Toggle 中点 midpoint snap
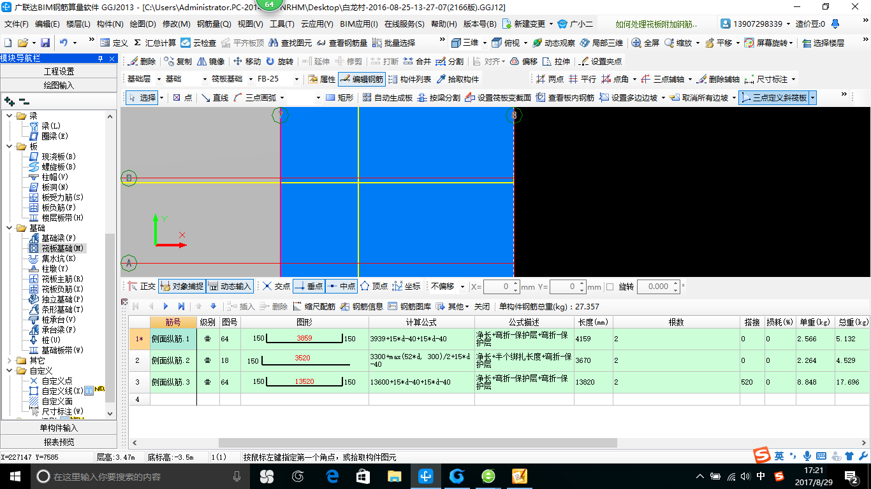871x489 pixels. click(341, 287)
